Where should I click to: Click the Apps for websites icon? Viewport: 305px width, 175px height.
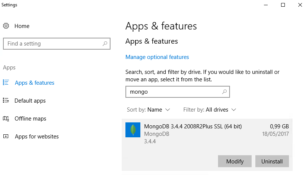[6, 136]
